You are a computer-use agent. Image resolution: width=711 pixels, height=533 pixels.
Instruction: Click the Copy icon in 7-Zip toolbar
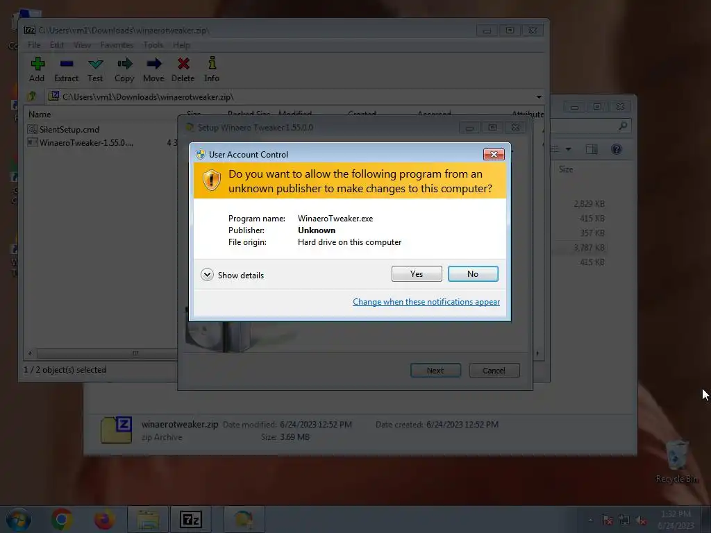coord(125,64)
